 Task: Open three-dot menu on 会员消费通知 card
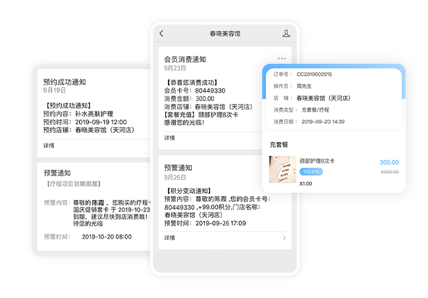282,59
